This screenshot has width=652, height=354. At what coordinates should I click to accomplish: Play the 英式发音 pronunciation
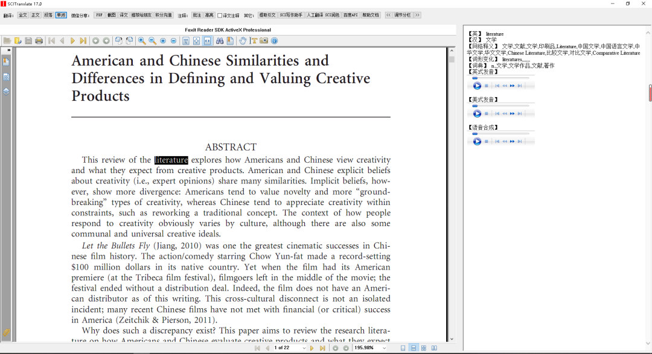click(x=477, y=86)
